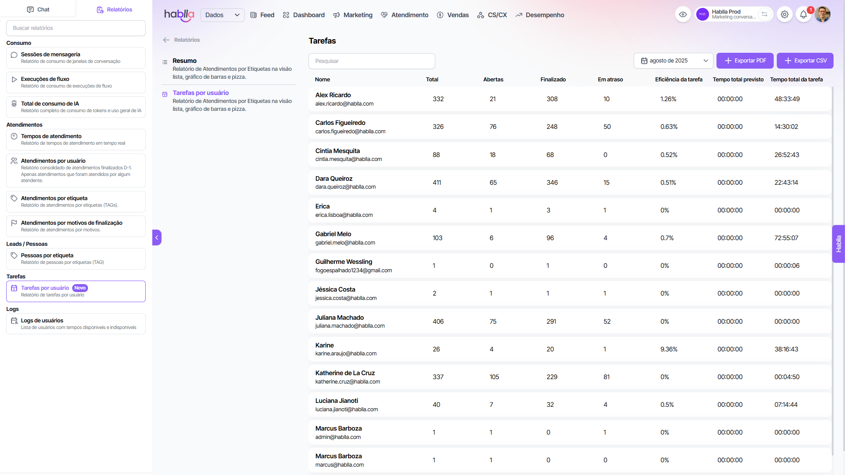Click back arrow next to Relatórios
Viewport: 845px width, 475px height.
pyautogui.click(x=166, y=40)
